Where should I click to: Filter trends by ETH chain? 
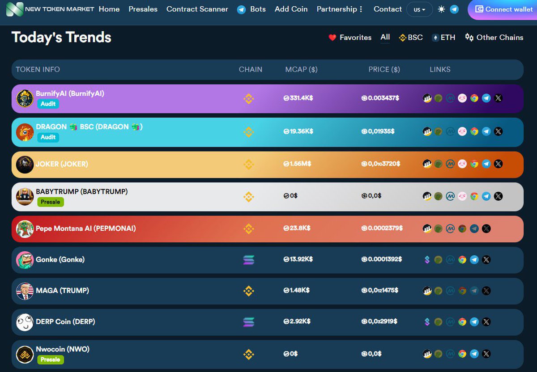coord(443,38)
